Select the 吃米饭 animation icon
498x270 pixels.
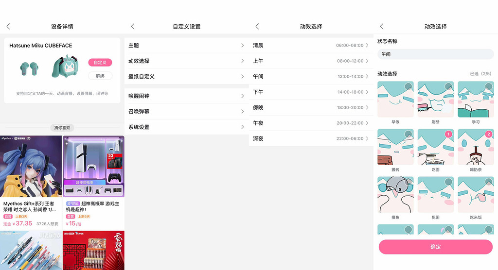475,194
